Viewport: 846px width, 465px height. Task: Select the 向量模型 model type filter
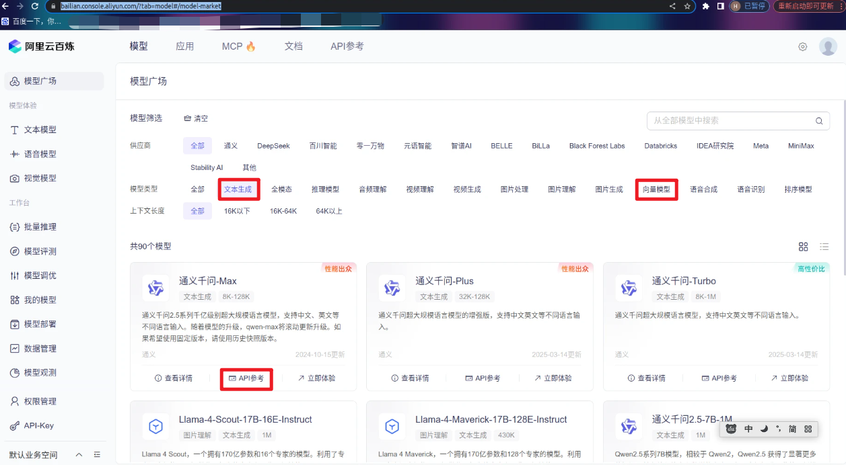coord(656,189)
